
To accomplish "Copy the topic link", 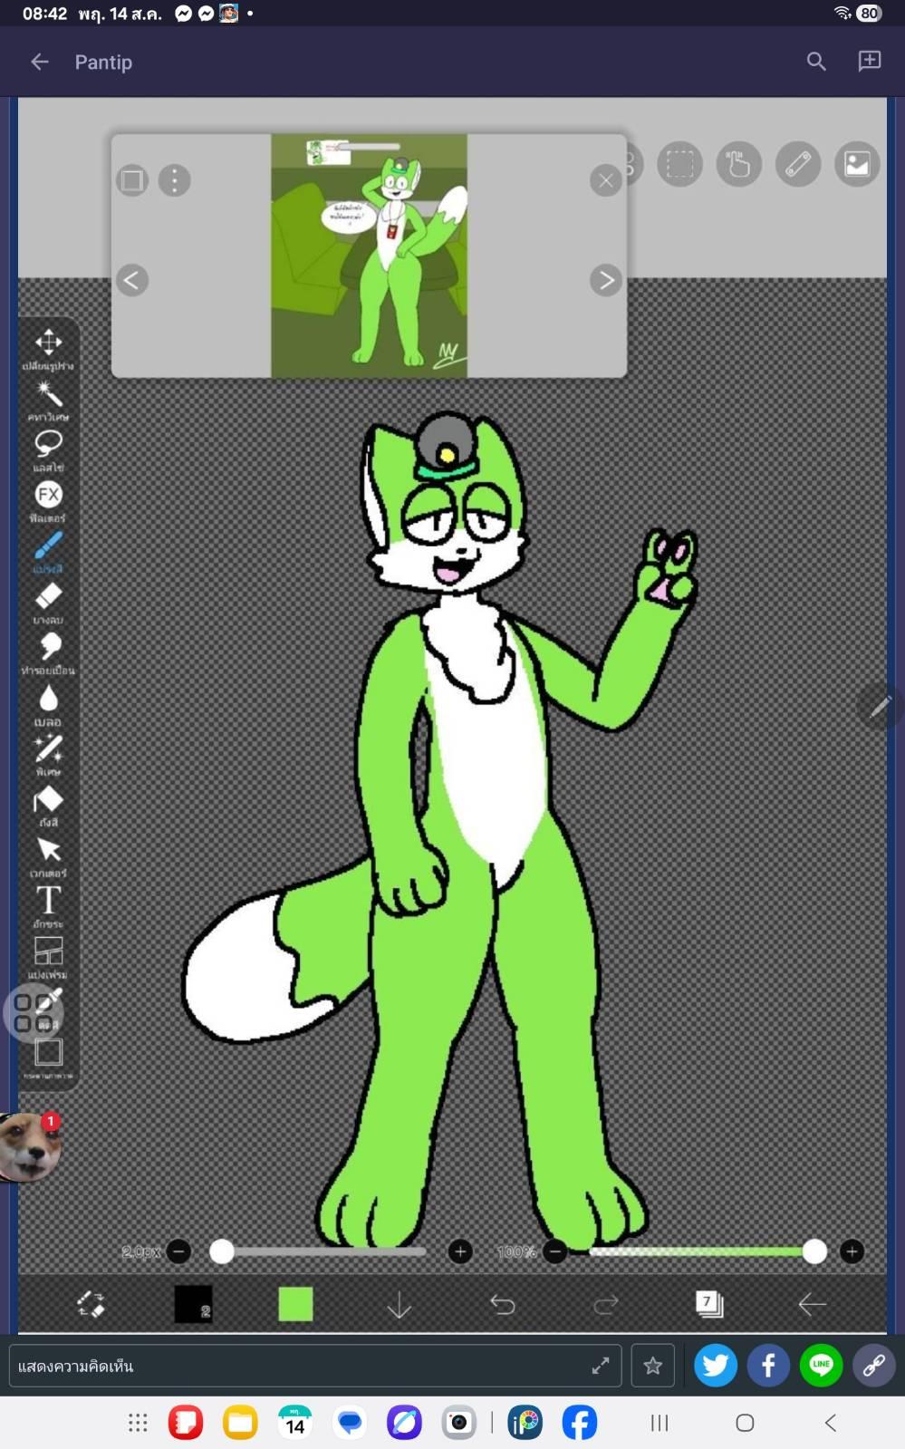I will point(874,1366).
